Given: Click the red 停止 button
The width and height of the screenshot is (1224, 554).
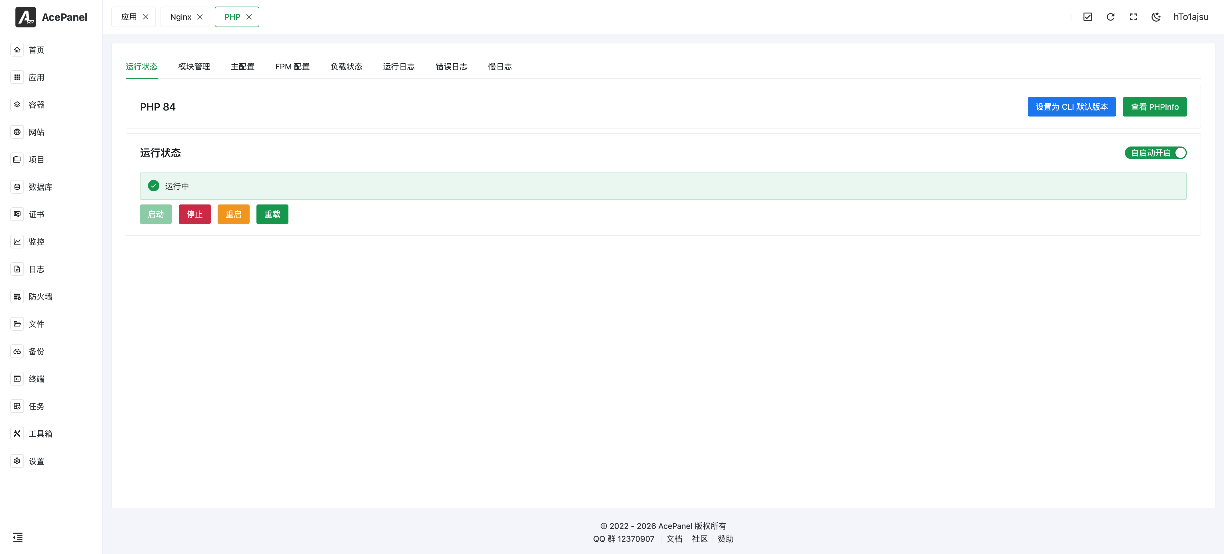Looking at the screenshot, I should 194,214.
